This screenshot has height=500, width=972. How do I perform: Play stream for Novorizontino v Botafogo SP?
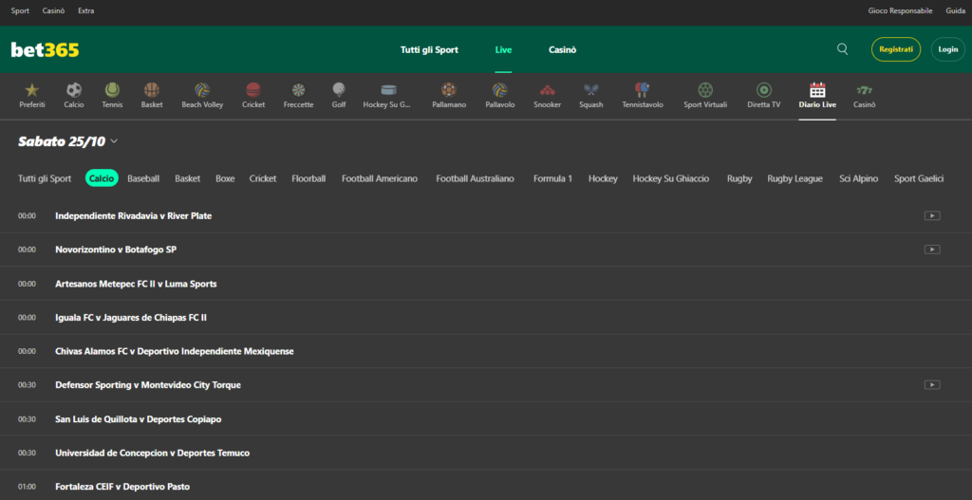click(x=932, y=250)
